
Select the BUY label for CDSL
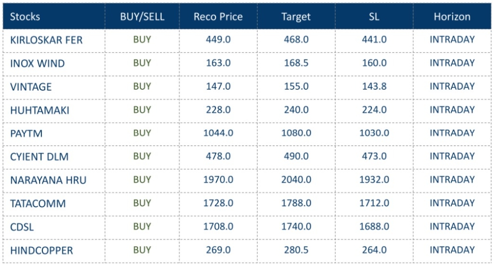coord(142,226)
